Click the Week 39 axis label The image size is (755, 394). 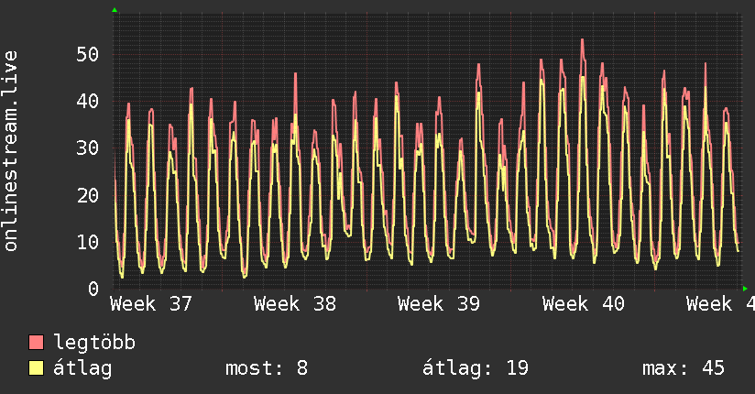pos(439,304)
